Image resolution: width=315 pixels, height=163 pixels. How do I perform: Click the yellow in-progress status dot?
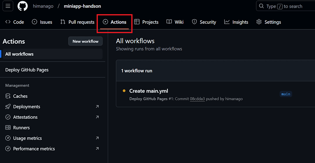(x=124, y=91)
